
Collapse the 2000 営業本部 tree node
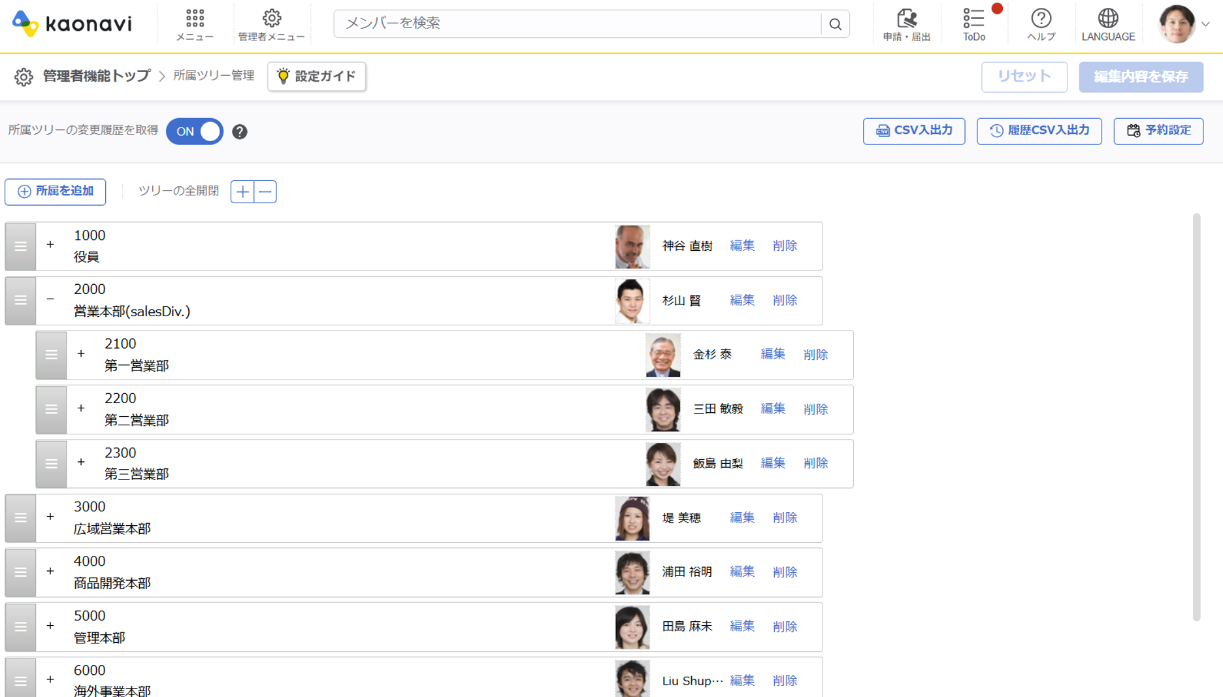tap(50, 299)
